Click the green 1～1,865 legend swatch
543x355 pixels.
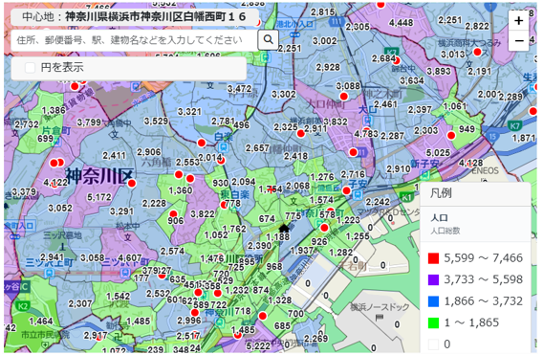coord(433,322)
